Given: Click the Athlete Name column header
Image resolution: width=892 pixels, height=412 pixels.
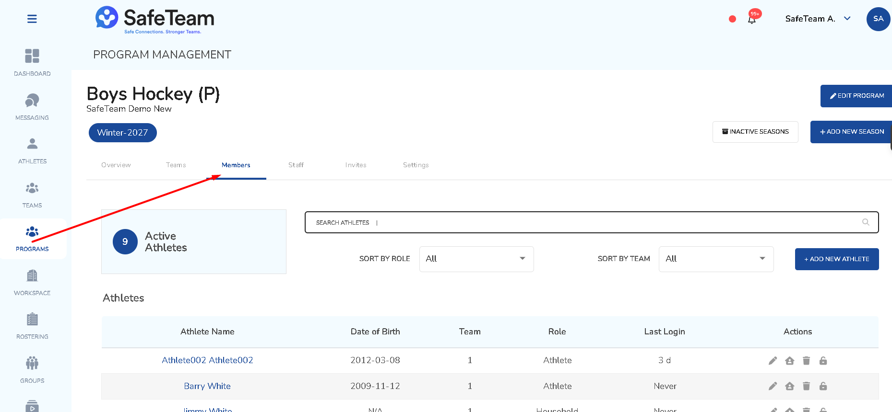Looking at the screenshot, I should (x=207, y=332).
